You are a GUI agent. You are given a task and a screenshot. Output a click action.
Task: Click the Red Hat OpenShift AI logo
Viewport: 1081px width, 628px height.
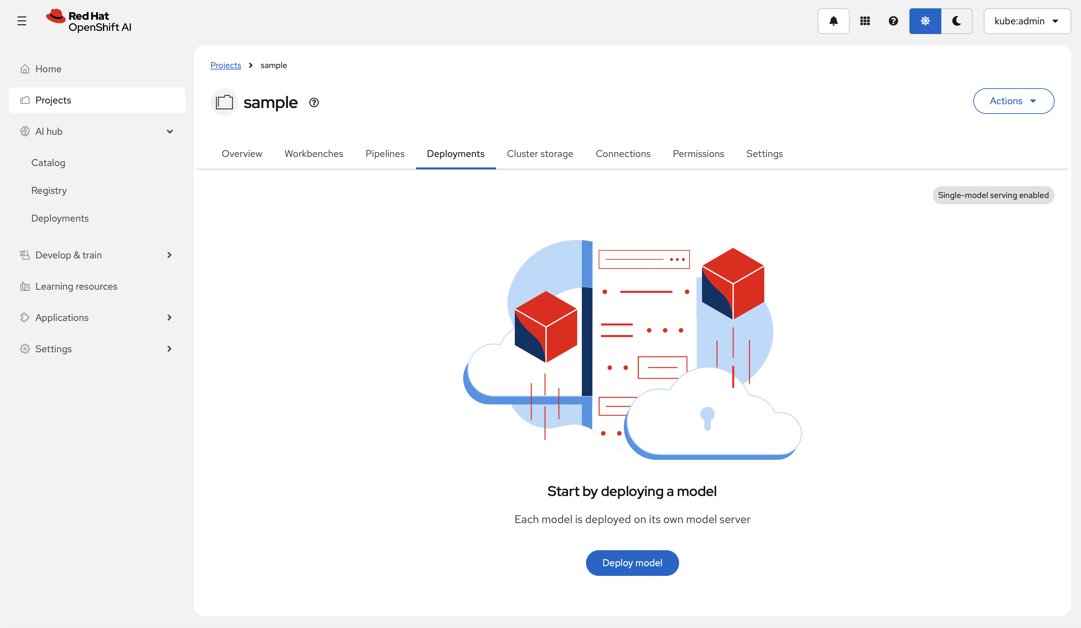coord(89,21)
